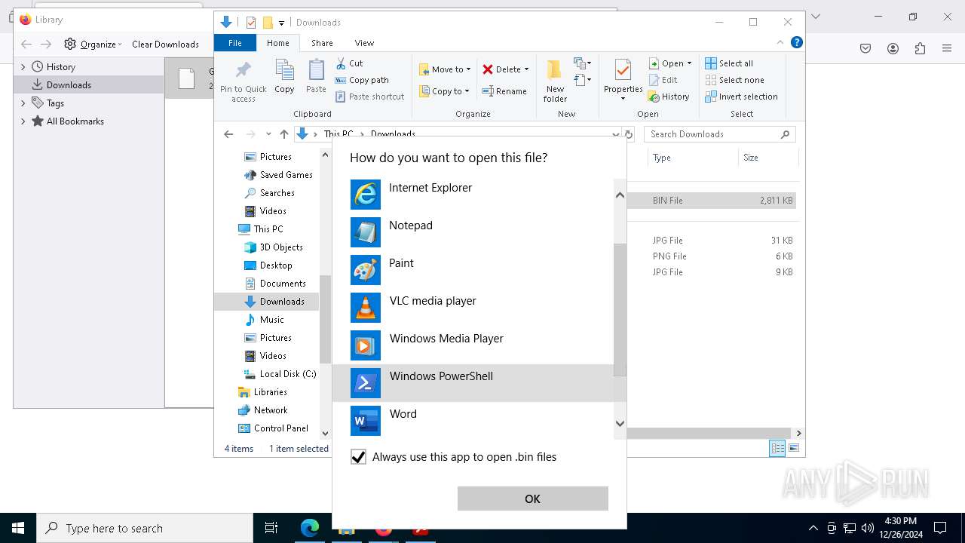The height and width of the screenshot is (543, 965).
Task: Switch to the Home ribbon tab
Action: click(x=277, y=43)
